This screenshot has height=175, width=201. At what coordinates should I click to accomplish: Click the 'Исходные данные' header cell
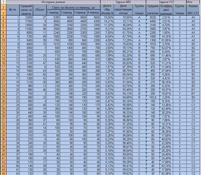click(53, 2)
